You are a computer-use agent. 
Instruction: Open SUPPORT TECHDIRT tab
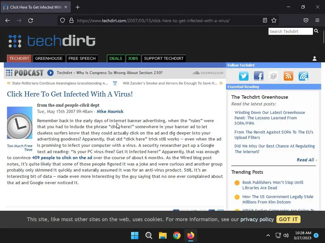pos(164,59)
